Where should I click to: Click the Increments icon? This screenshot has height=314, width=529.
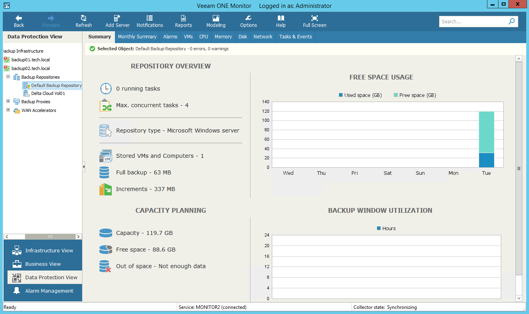click(x=105, y=189)
